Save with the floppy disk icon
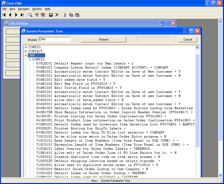This screenshot has width=224, height=184. 51,15
